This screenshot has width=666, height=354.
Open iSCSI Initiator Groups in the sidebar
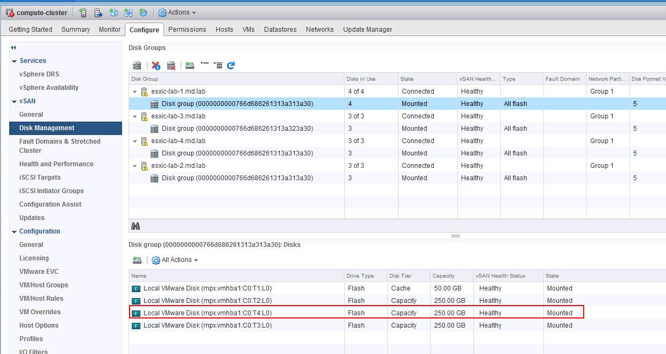[x=52, y=191]
